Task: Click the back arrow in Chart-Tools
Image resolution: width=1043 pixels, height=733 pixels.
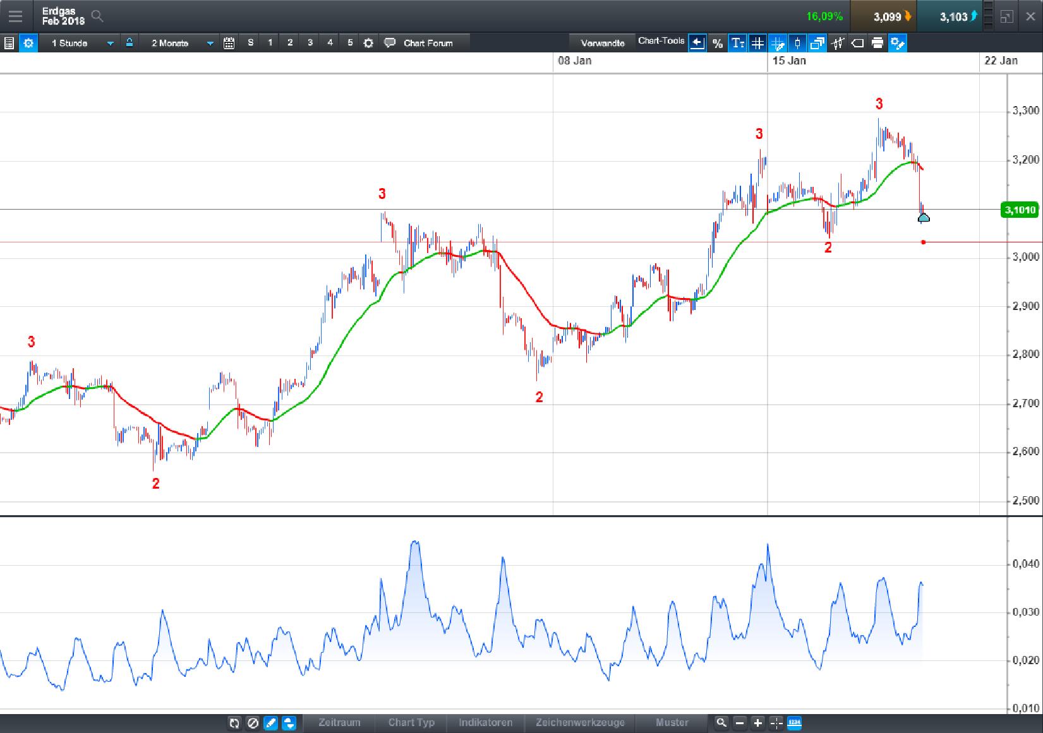Action: click(x=697, y=43)
